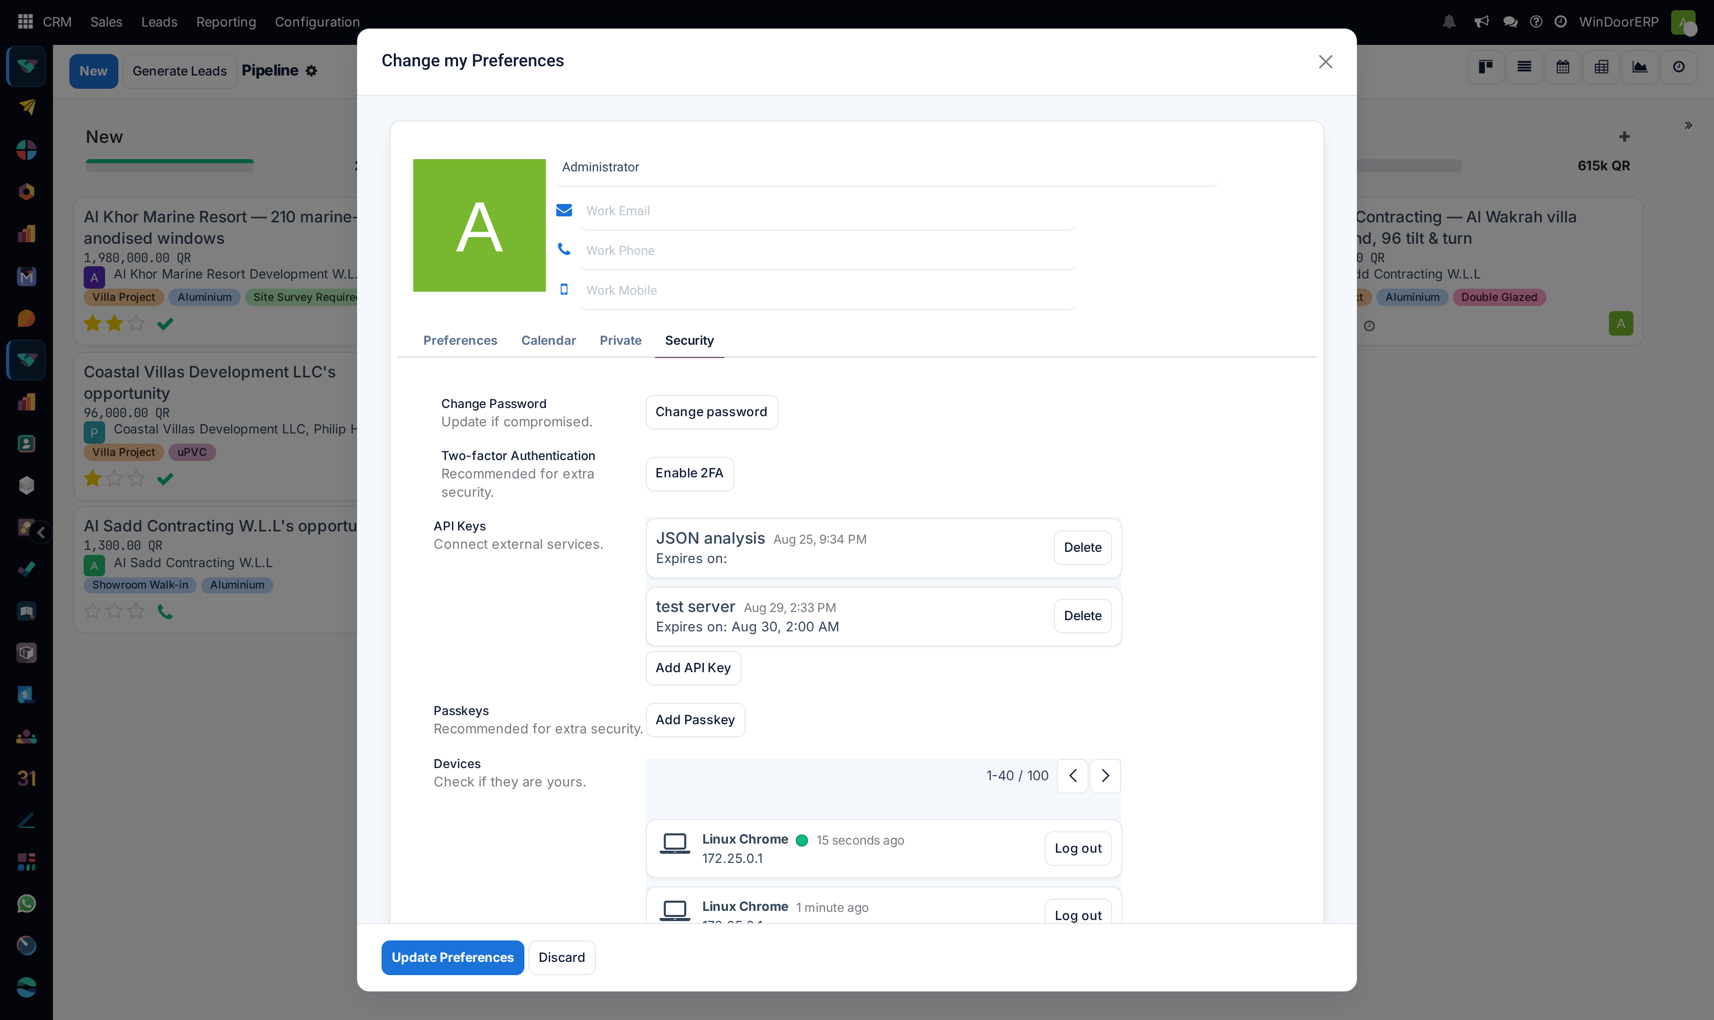Open the box with exclamation app
This screenshot has width=1714, height=1020.
click(26, 653)
